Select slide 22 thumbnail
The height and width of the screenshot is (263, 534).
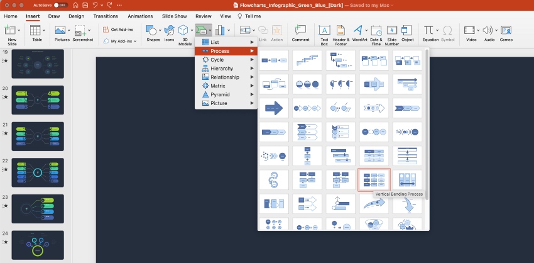[x=38, y=172]
